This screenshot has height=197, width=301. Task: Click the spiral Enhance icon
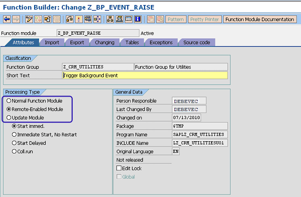click(x=57, y=19)
